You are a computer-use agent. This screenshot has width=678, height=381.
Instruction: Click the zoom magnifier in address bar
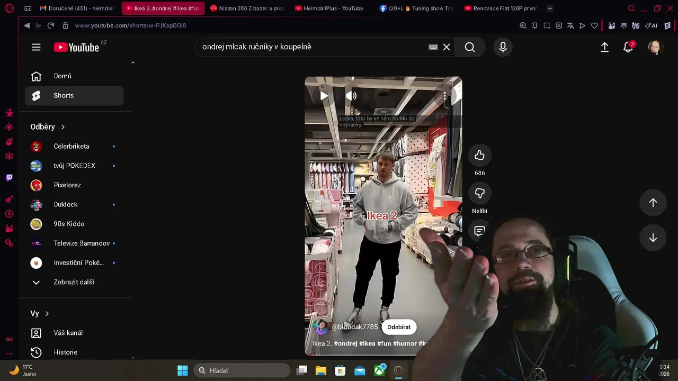523,25
